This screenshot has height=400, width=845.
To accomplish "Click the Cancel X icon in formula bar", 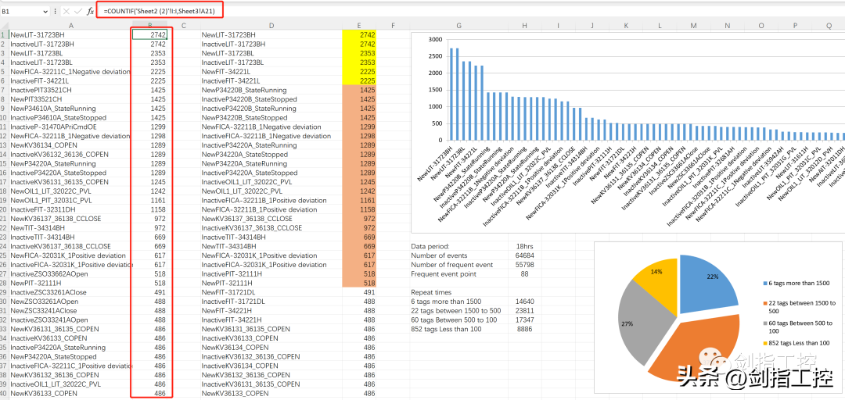I will [x=65, y=11].
